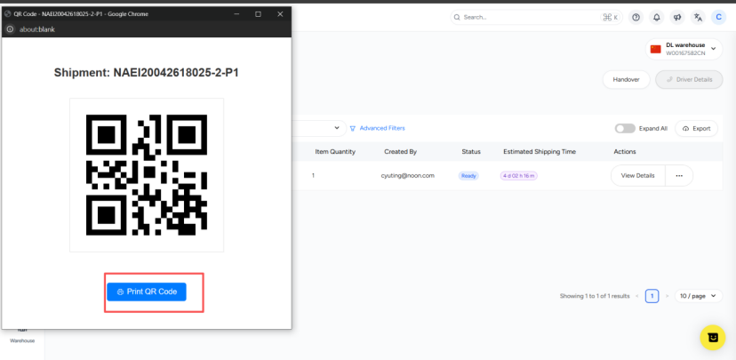Open the three-dot more actions menu
Viewport: 736px width, 360px height.
pos(679,175)
